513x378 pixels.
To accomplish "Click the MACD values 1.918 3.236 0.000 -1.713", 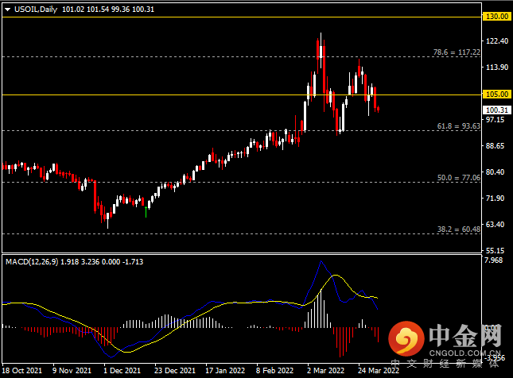I will (x=102, y=262).
